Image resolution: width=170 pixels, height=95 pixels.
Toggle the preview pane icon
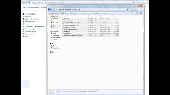coord(137,13)
